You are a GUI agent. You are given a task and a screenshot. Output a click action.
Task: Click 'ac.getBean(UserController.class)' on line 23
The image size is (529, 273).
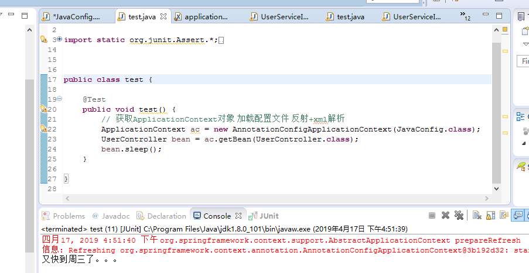[x=279, y=139]
